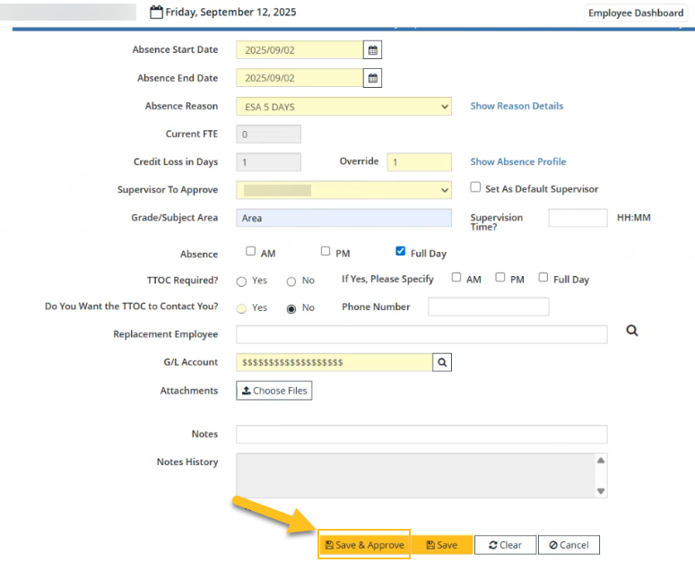
Task: Enable Set As Default Supervisor checkbox
Action: coord(475,187)
